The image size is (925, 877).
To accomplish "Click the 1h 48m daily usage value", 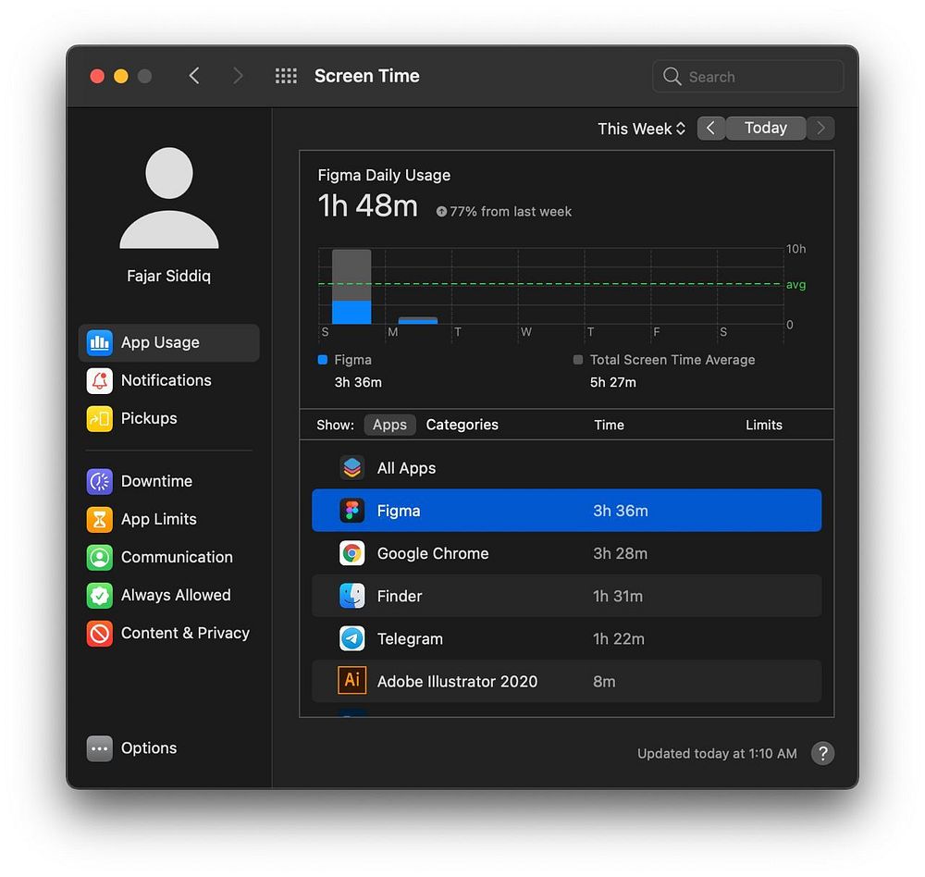I will coord(368,206).
